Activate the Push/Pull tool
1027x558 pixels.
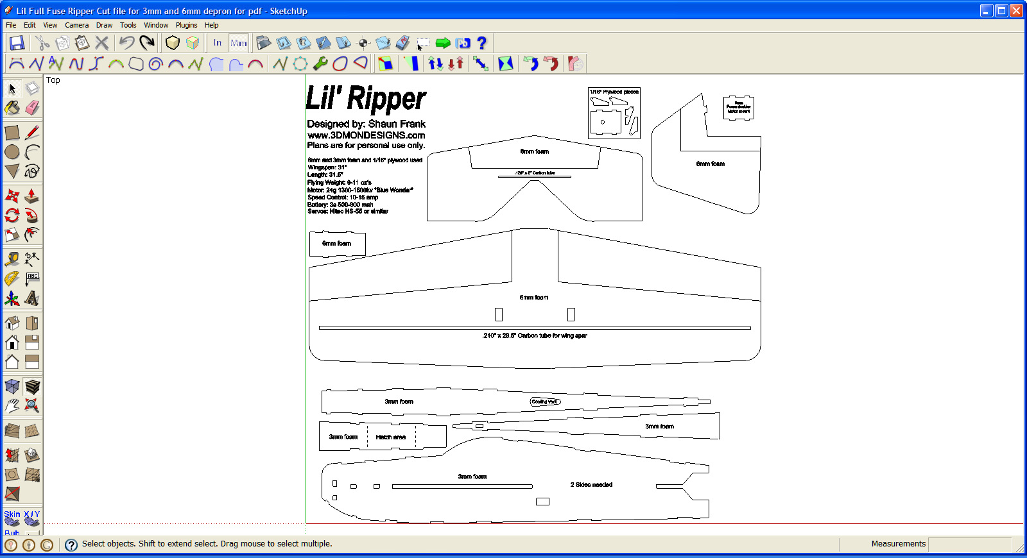(x=32, y=196)
